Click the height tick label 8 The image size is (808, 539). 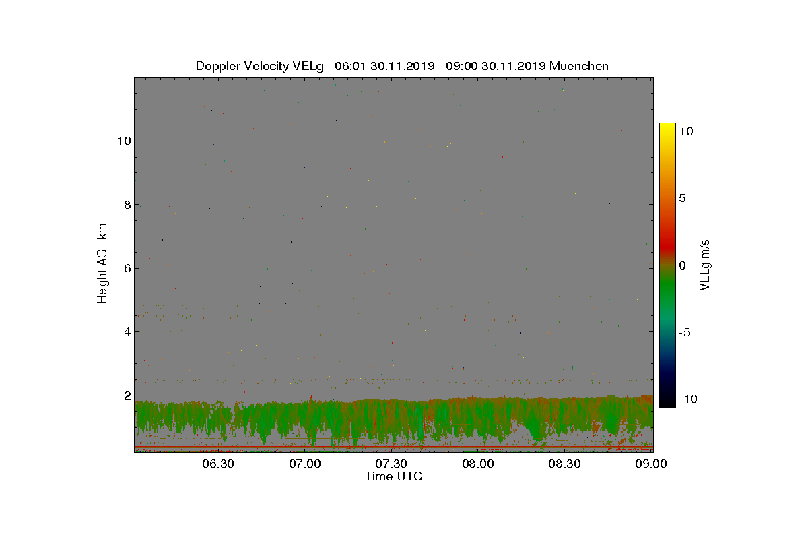(x=127, y=205)
